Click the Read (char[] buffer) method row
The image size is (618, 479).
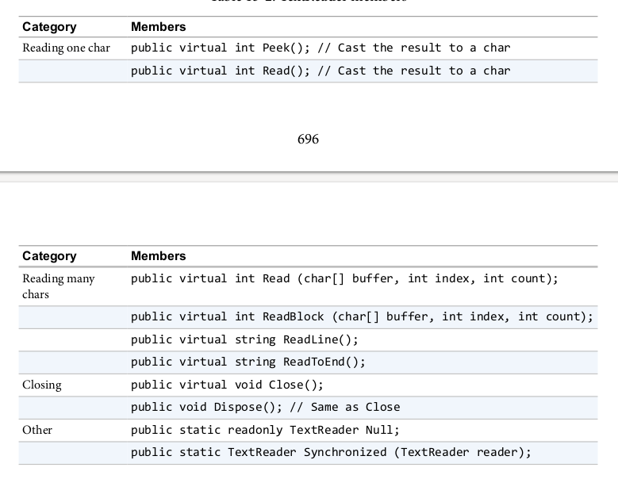(x=344, y=279)
